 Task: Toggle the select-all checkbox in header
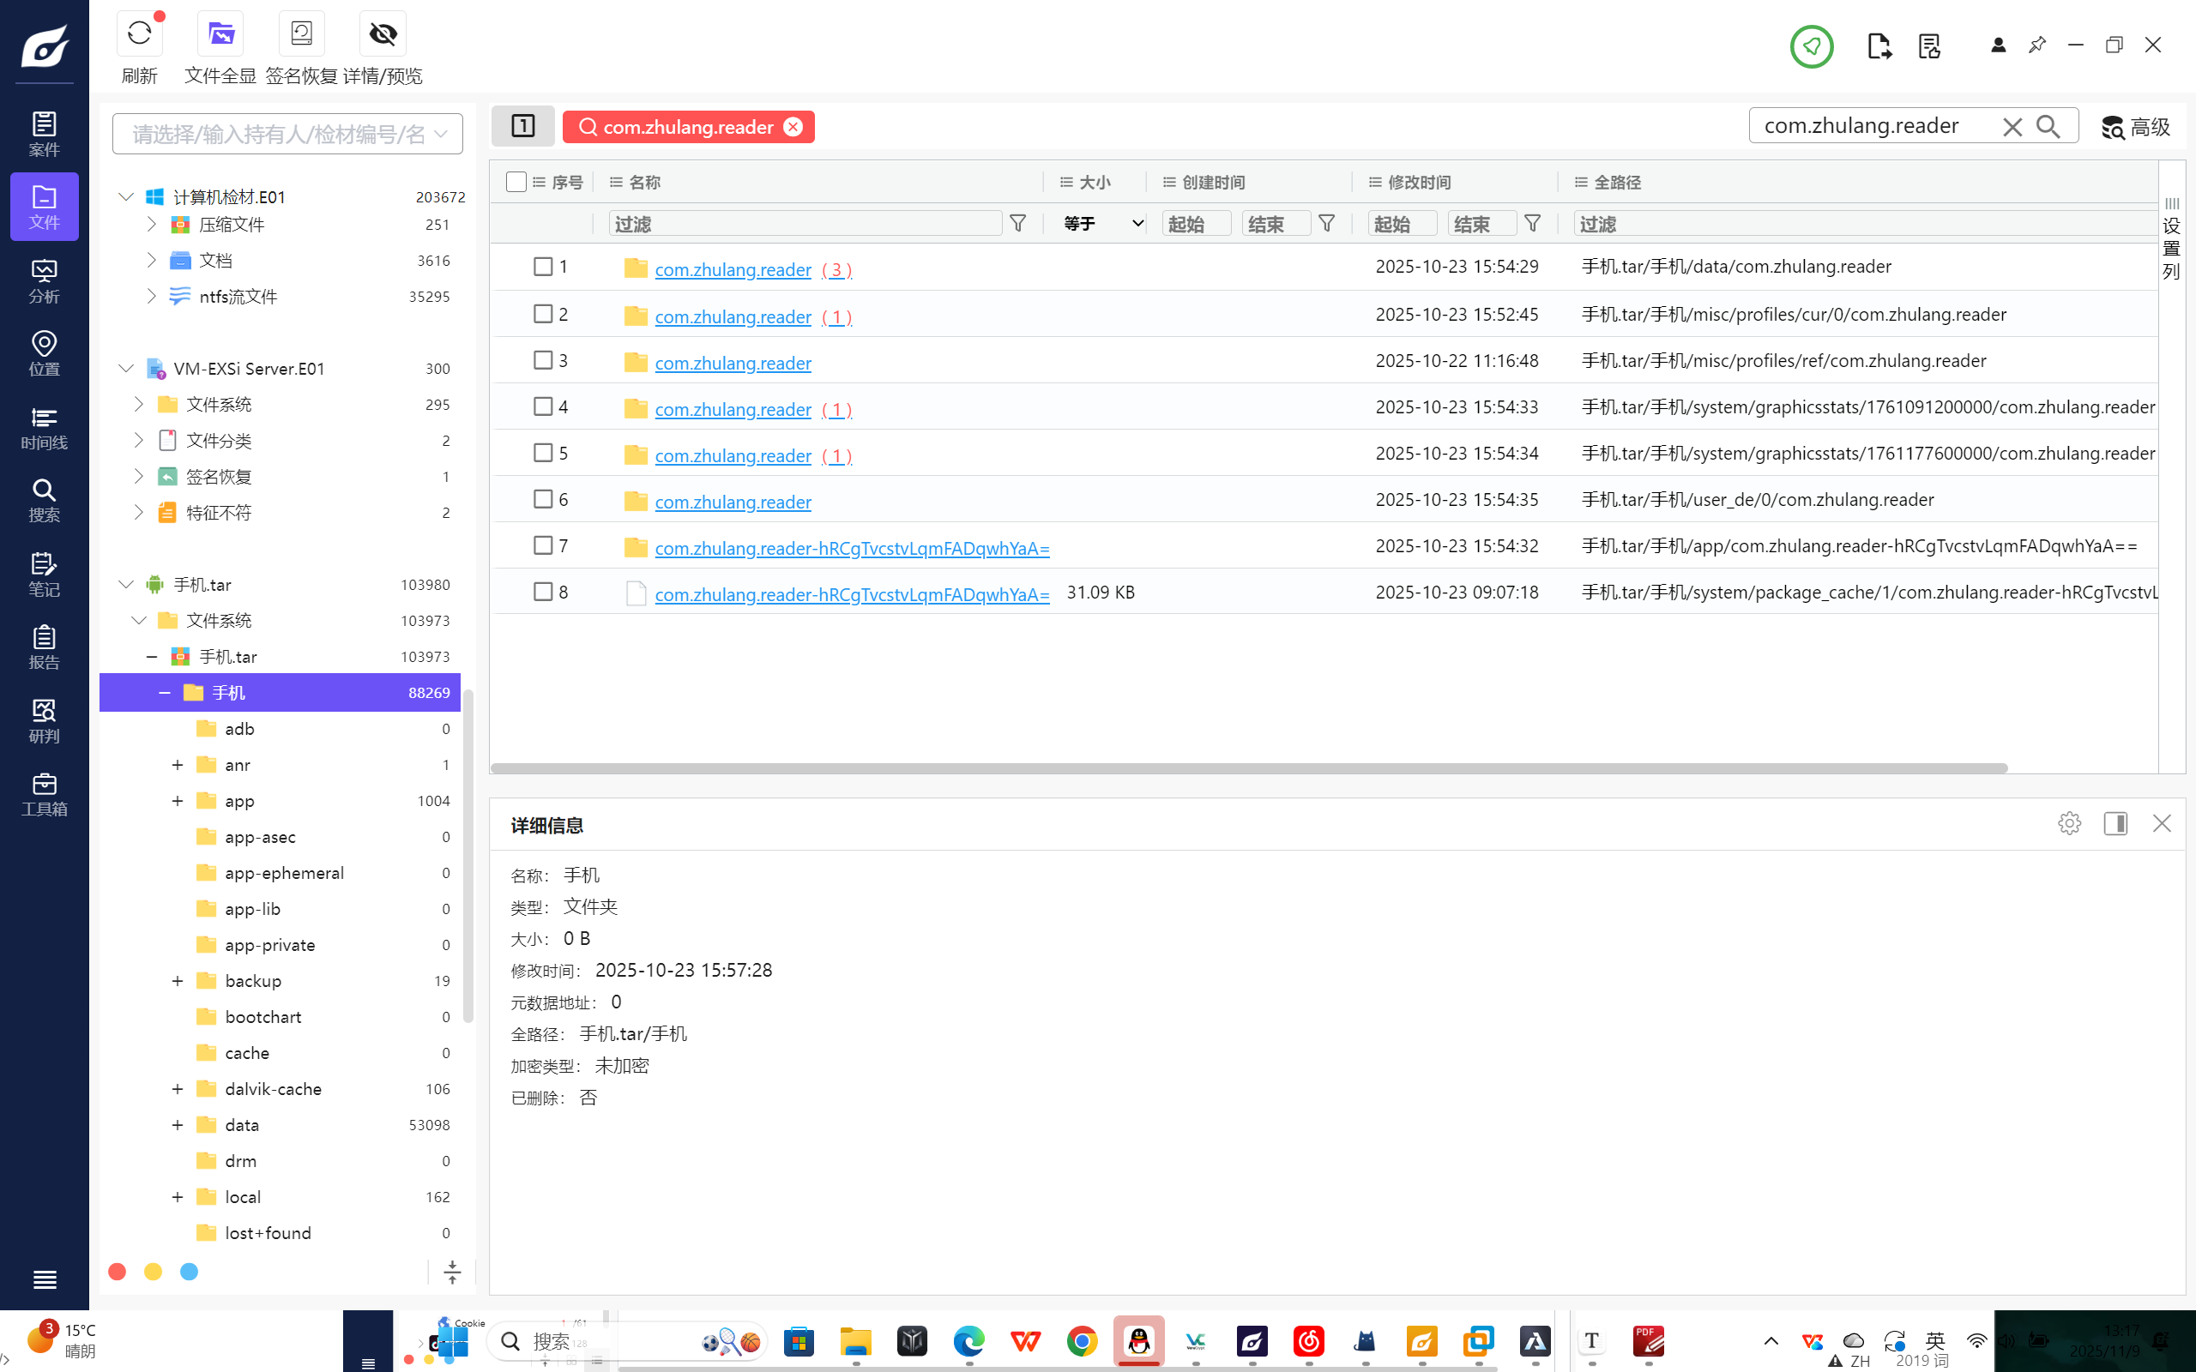pyautogui.click(x=516, y=182)
